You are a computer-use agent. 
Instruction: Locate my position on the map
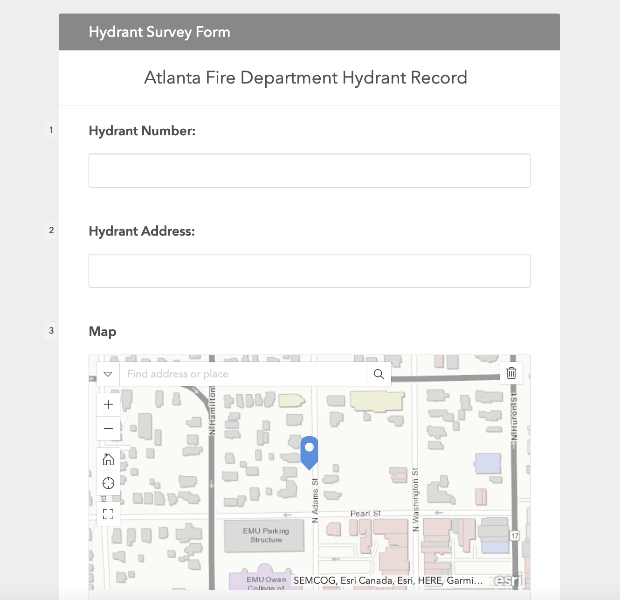[x=108, y=483]
